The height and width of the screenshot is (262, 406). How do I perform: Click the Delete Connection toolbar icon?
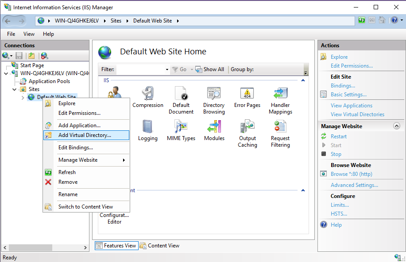45,56
